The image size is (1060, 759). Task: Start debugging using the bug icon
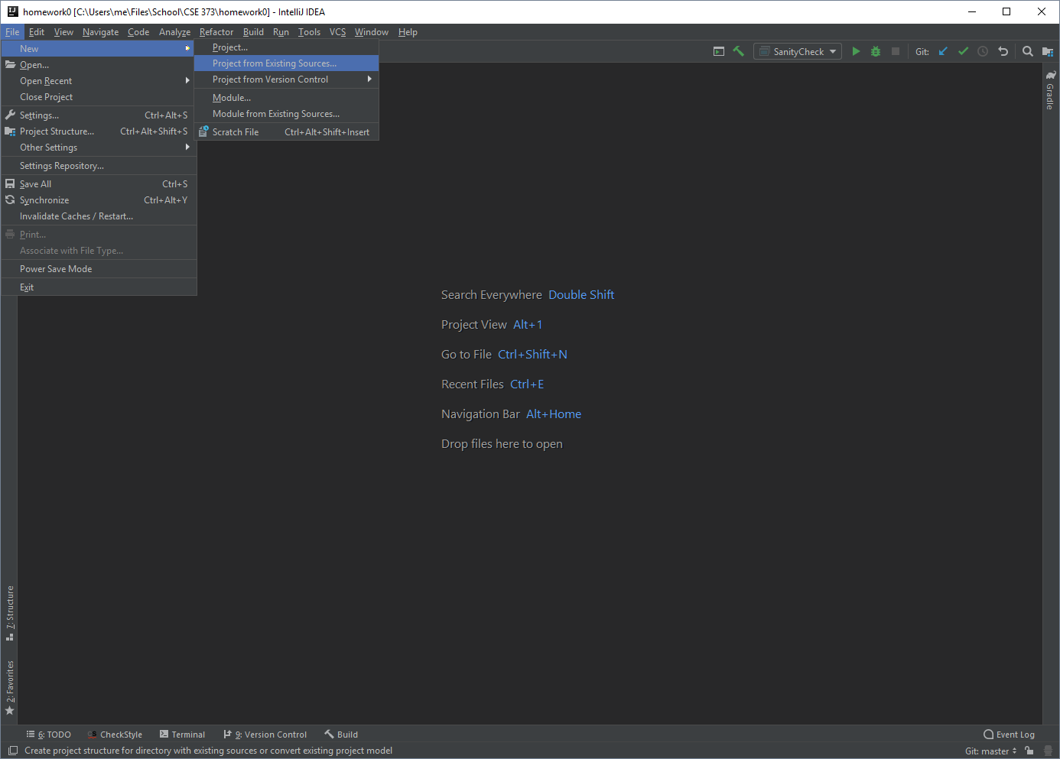874,51
